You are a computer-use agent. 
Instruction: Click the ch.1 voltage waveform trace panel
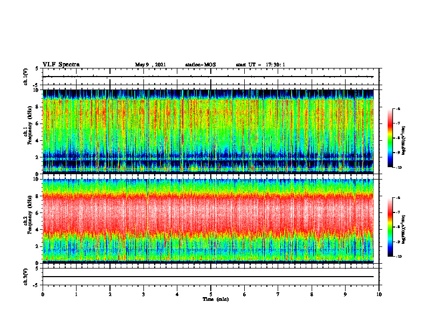[211, 77]
